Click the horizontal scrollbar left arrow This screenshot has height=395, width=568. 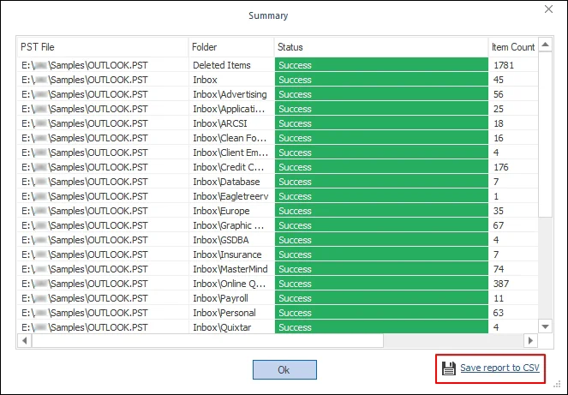pos(25,341)
